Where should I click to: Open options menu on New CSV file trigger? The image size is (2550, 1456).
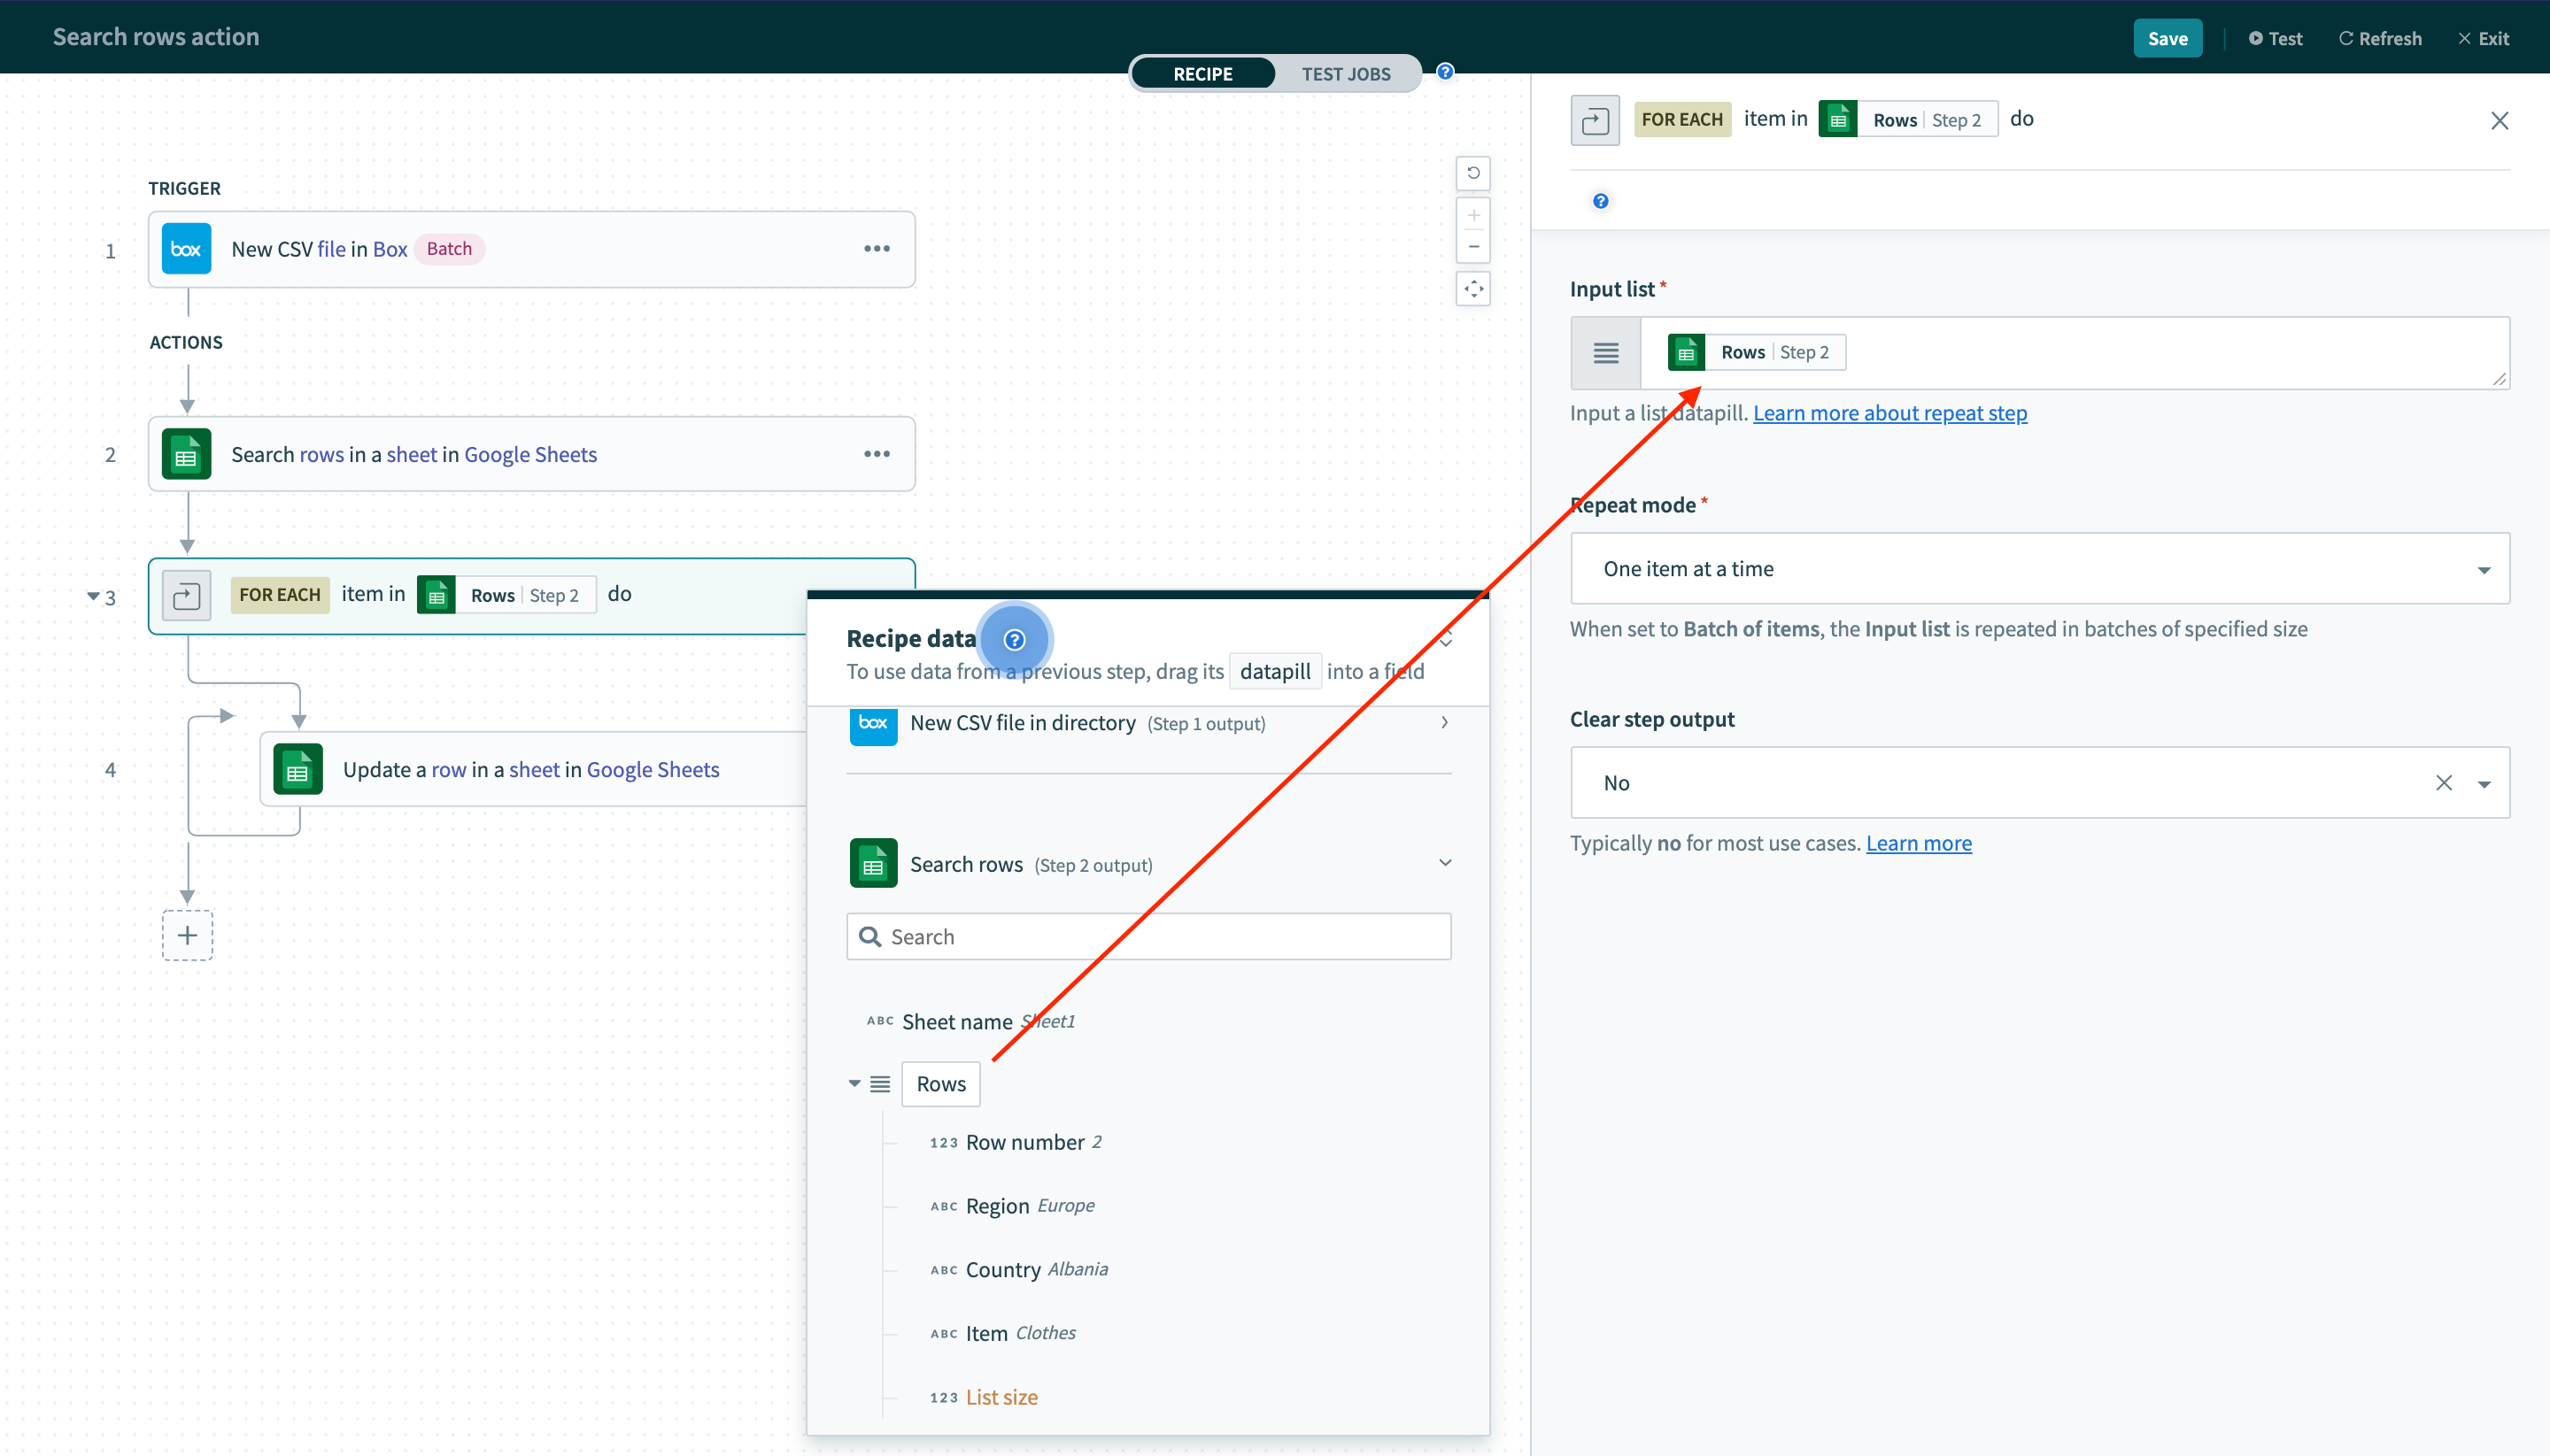[x=877, y=248]
